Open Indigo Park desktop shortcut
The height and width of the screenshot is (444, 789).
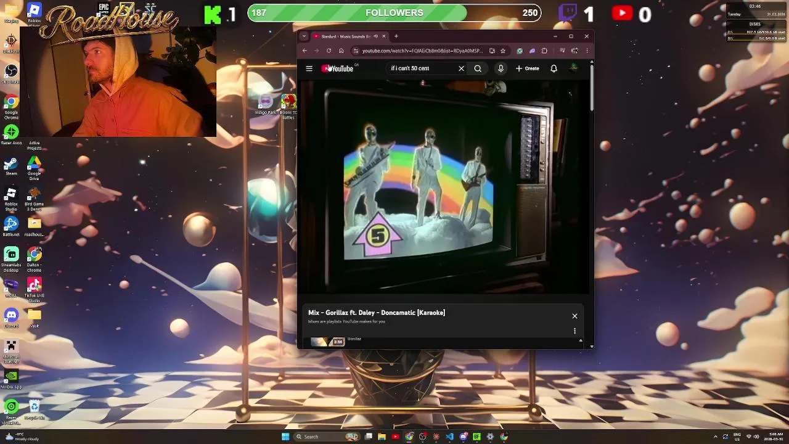point(266,105)
